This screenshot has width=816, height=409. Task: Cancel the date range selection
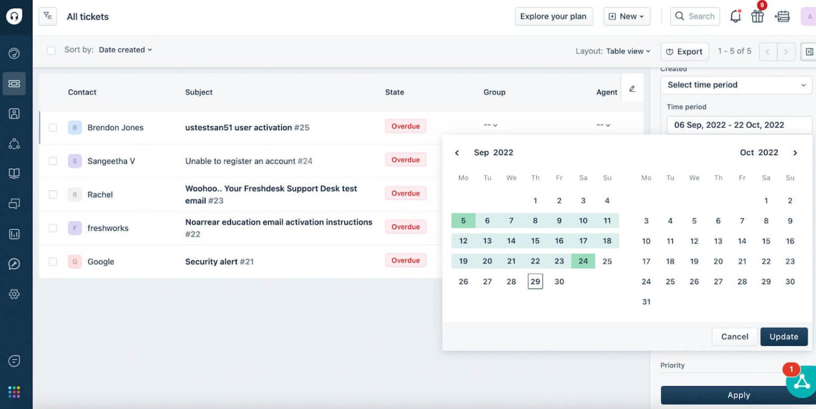point(734,336)
